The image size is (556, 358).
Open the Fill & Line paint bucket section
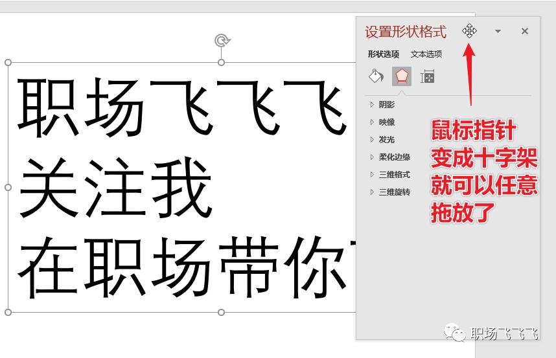(376, 76)
